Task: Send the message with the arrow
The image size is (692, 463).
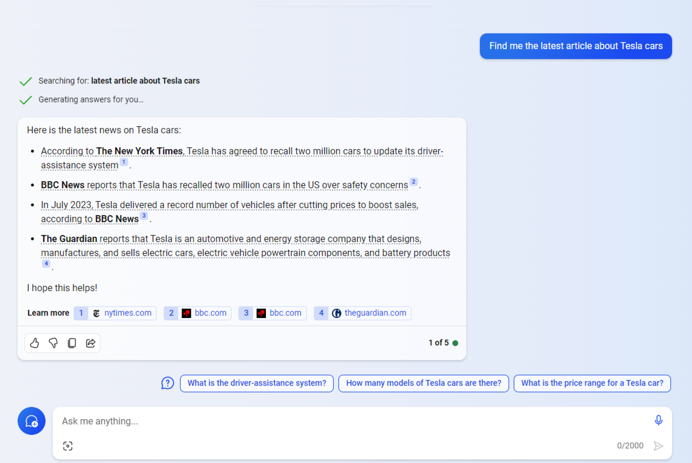Action: tap(658, 445)
